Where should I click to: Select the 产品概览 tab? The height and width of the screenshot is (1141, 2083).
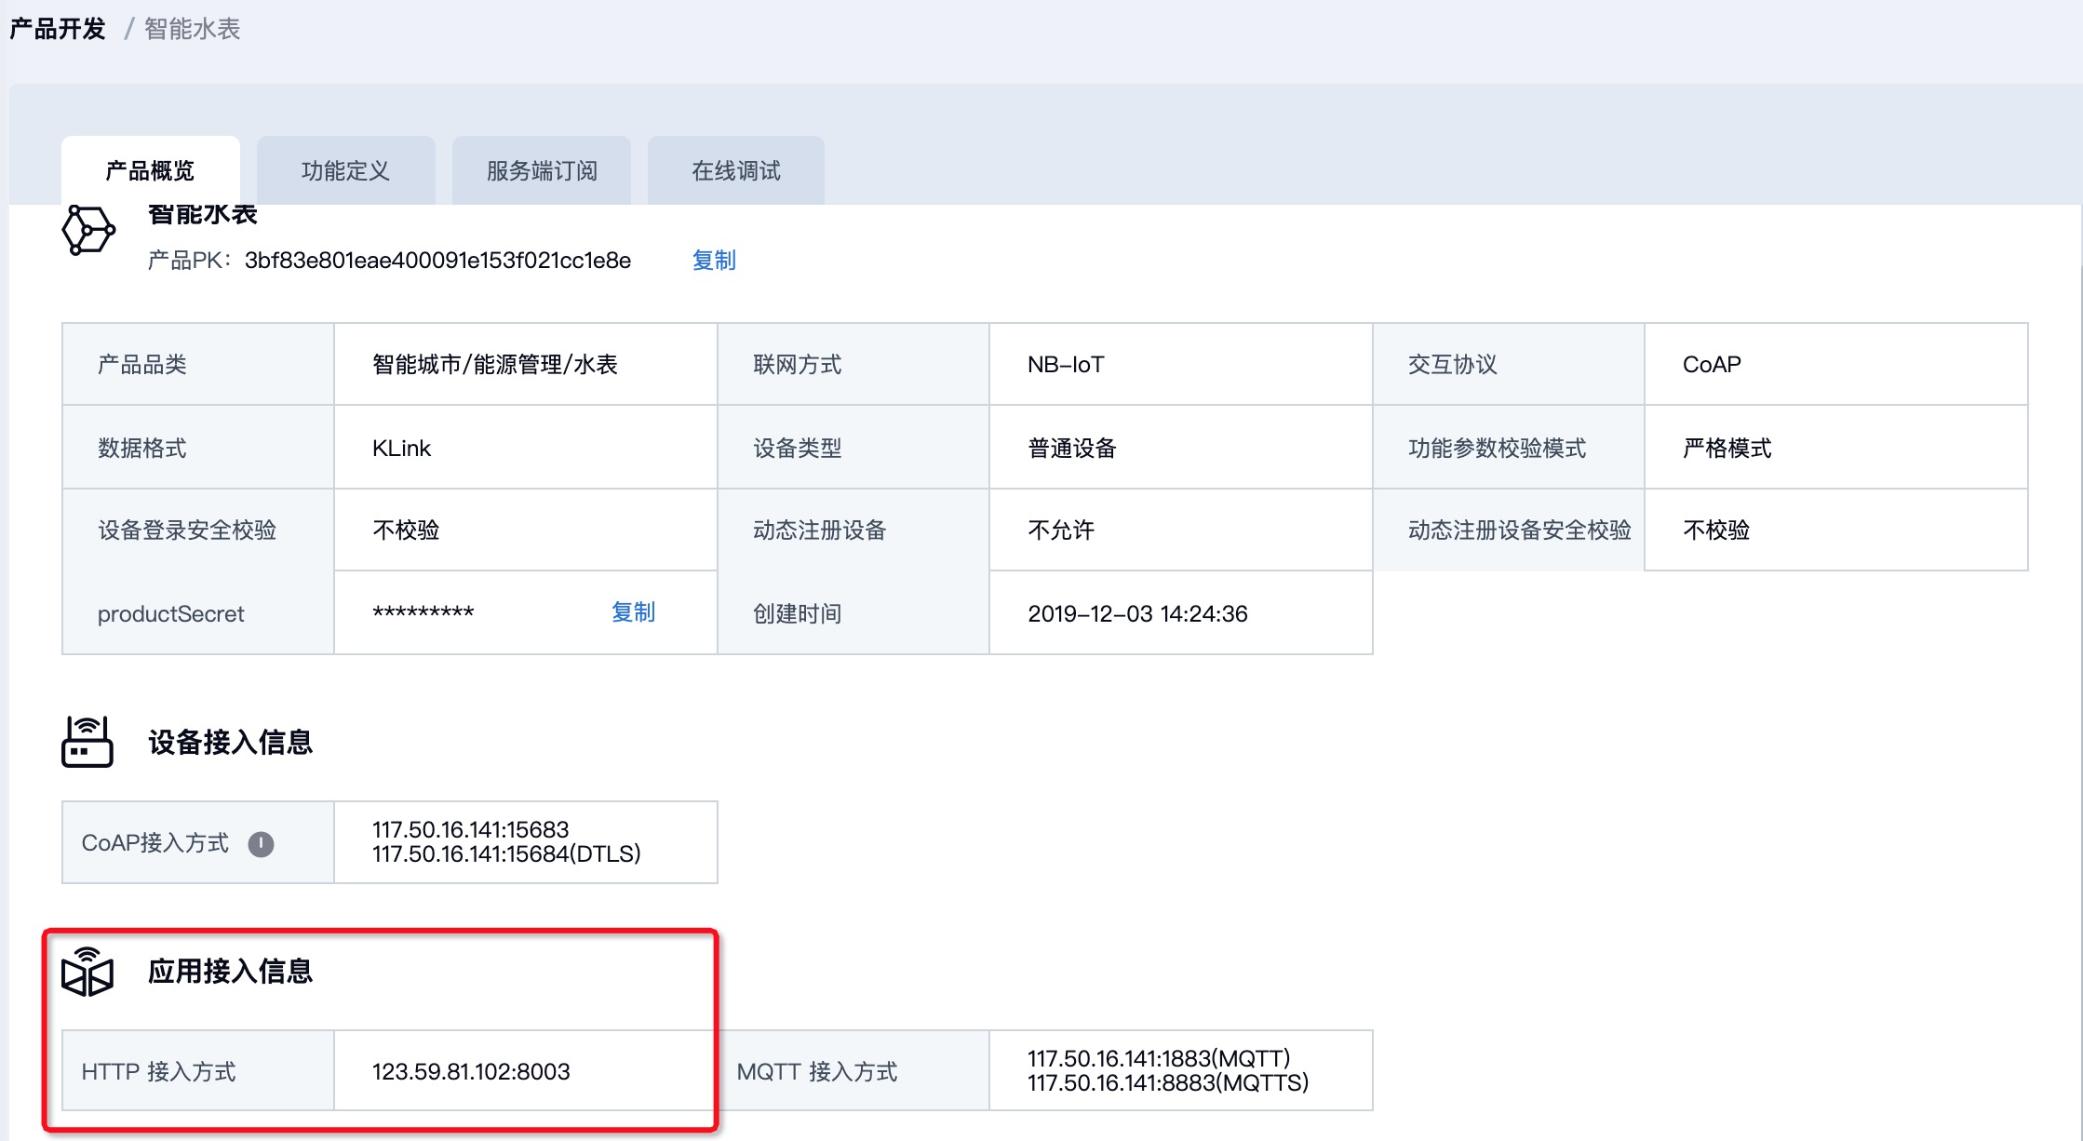coord(150,171)
